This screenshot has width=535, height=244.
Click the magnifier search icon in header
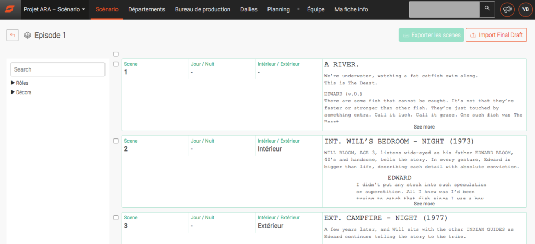pyautogui.click(x=487, y=9)
